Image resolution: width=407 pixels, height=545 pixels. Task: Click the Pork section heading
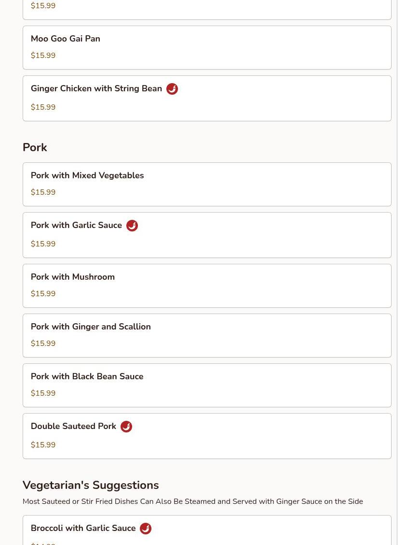35,147
